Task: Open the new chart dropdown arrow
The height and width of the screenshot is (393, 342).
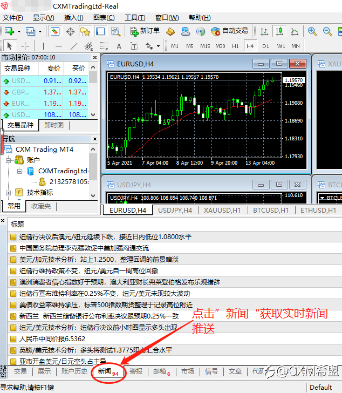Action: pos(19,31)
